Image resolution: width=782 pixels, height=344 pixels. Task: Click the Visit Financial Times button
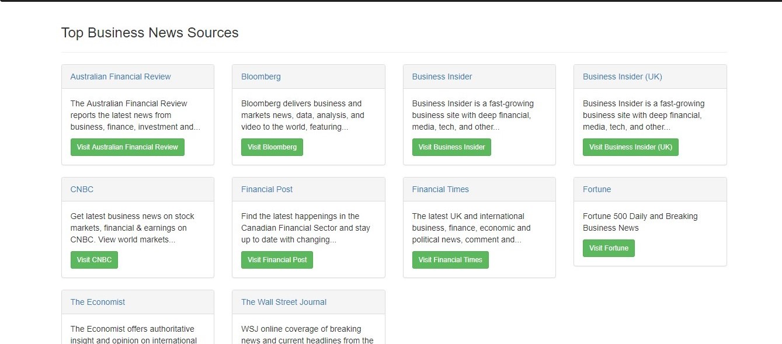click(x=450, y=260)
